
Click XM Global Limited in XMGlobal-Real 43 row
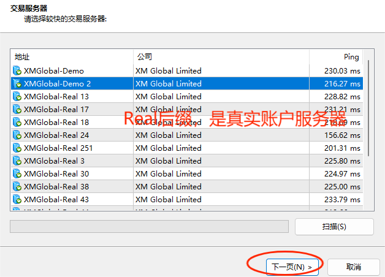tap(169, 199)
